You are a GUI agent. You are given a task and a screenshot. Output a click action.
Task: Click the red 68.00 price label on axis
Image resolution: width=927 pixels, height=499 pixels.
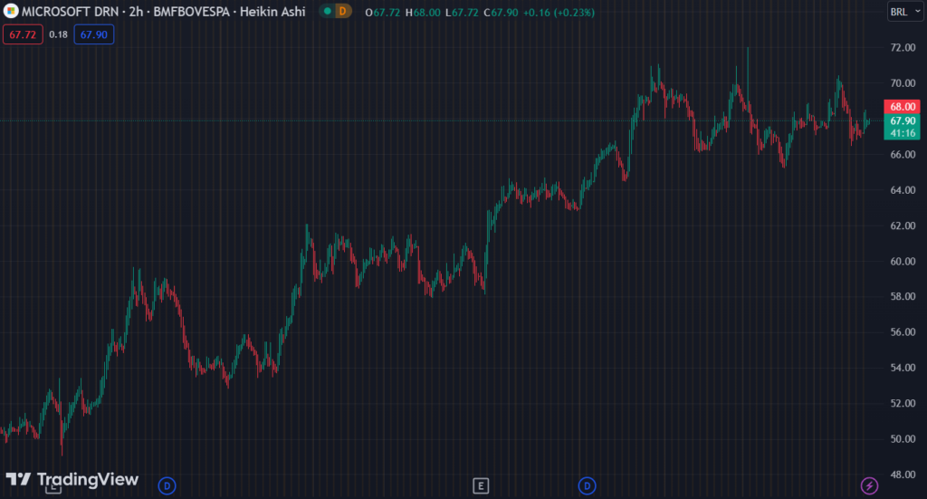pyautogui.click(x=903, y=107)
